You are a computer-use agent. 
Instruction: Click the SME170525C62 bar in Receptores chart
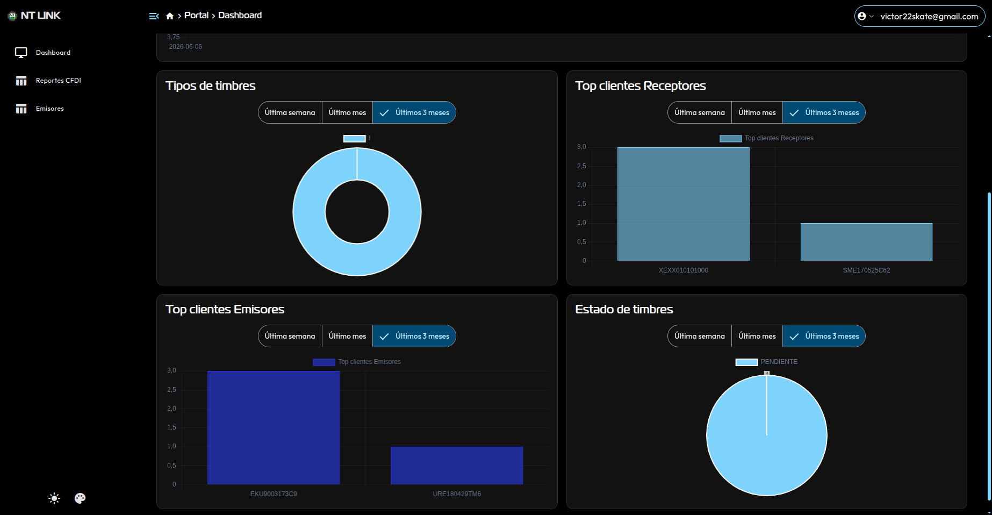click(x=866, y=242)
